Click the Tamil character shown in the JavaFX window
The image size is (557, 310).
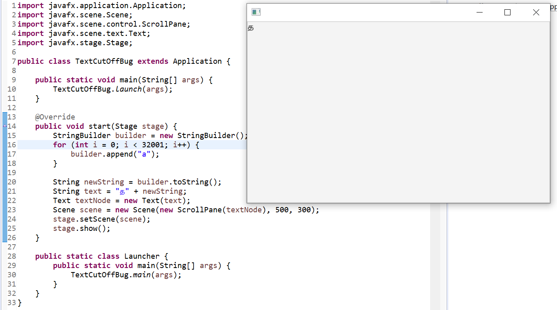251,28
